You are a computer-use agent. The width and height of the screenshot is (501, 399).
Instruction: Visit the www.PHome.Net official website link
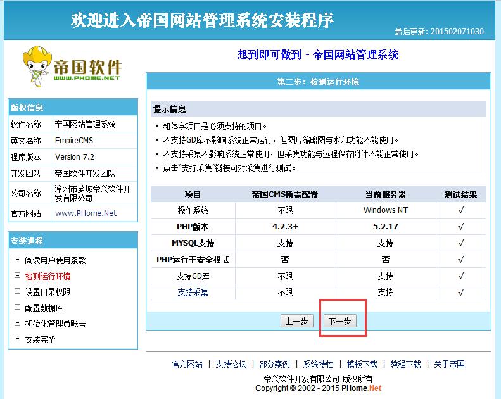pyautogui.click(x=86, y=213)
